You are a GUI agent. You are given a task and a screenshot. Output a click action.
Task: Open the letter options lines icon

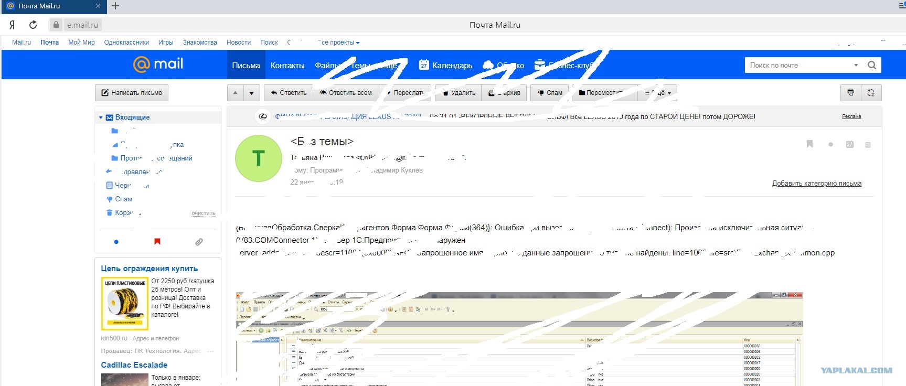(868, 145)
